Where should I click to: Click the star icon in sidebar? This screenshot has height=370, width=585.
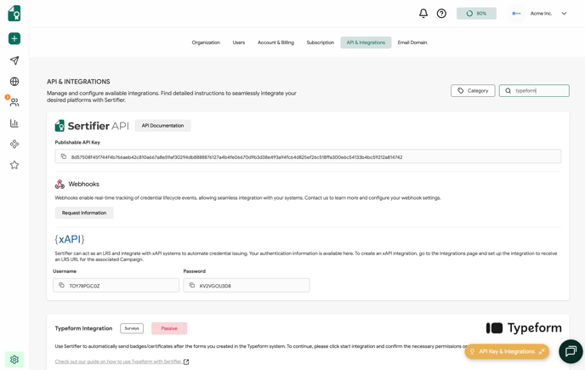14,165
